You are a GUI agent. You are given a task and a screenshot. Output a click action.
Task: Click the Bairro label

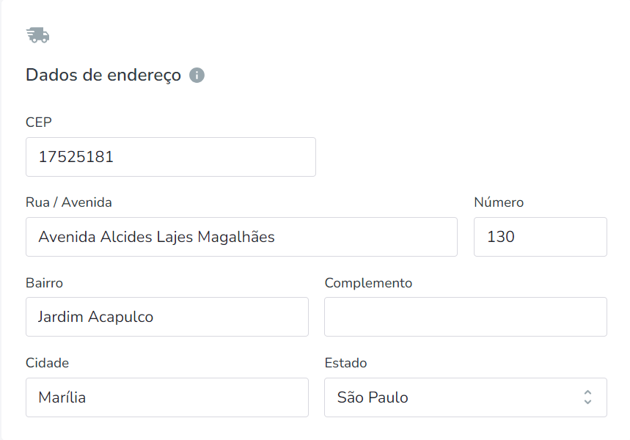pos(44,283)
